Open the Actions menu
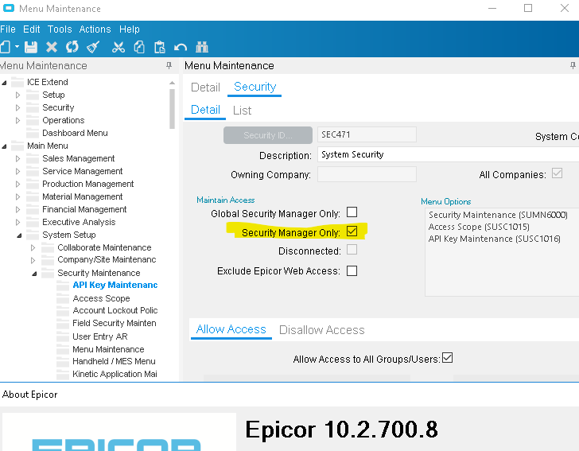This screenshot has width=579, height=451. click(95, 29)
